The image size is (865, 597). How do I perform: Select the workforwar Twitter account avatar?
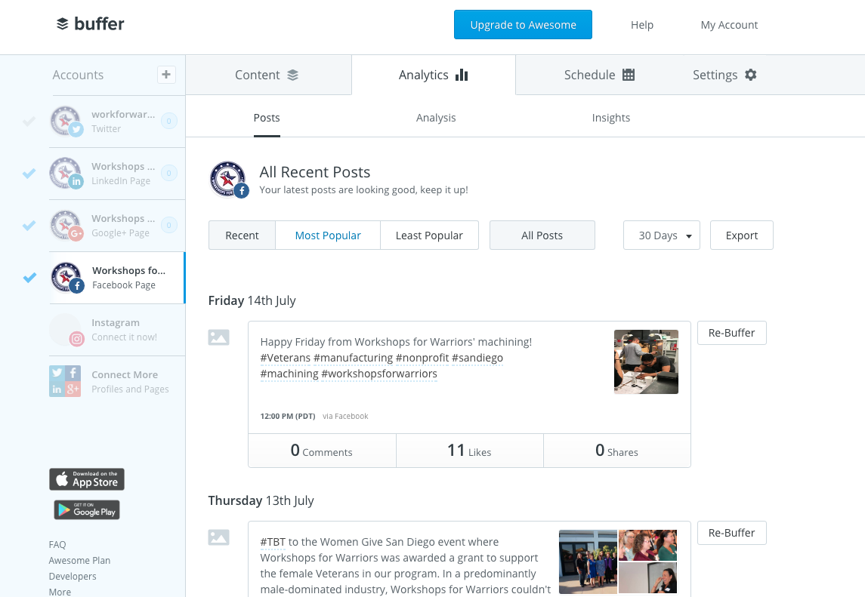[66, 122]
